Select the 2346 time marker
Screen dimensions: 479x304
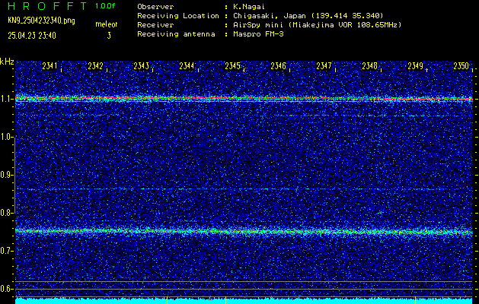(278, 66)
